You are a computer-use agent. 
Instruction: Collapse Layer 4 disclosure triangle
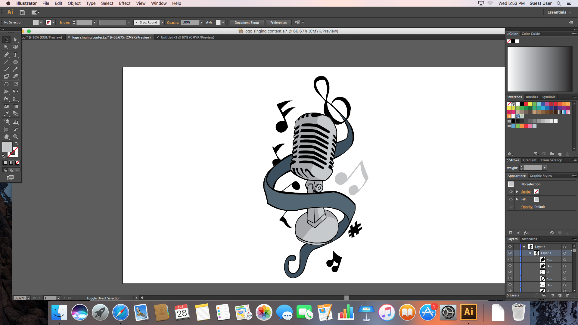524,247
